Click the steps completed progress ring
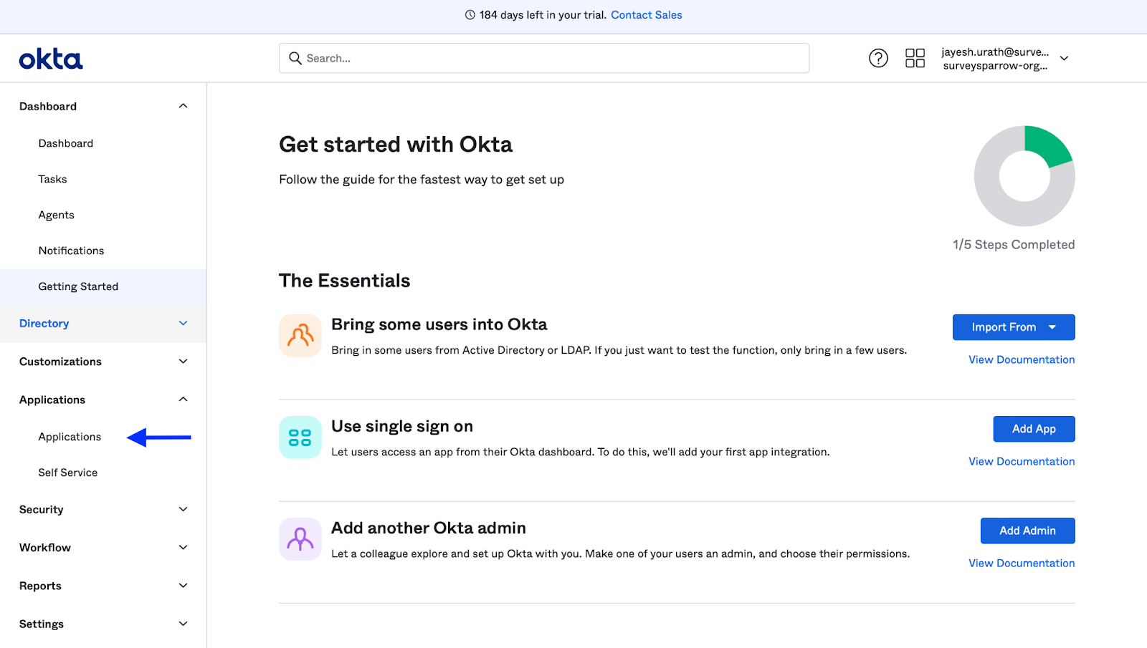Screen dimensions: 1147x648 (x=1024, y=176)
